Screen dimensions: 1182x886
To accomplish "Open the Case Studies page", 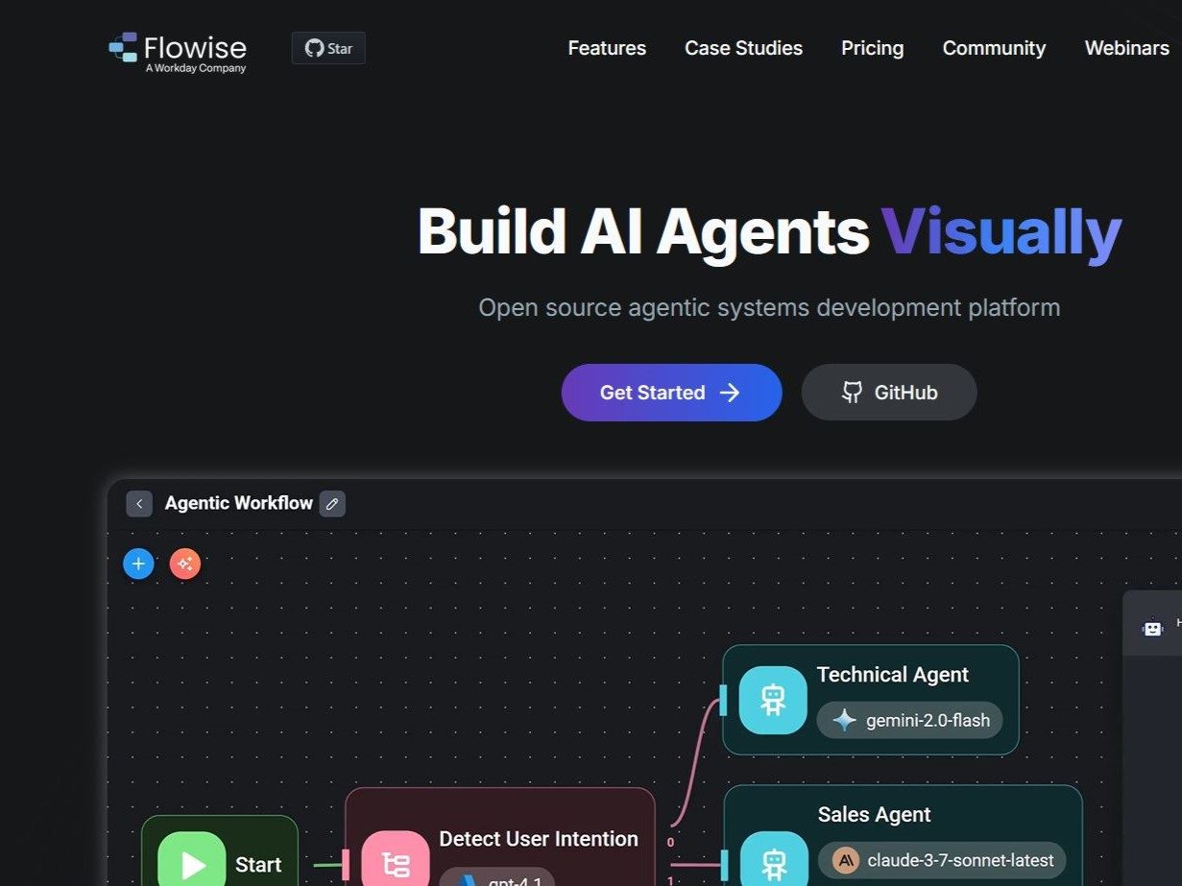I will (x=743, y=48).
